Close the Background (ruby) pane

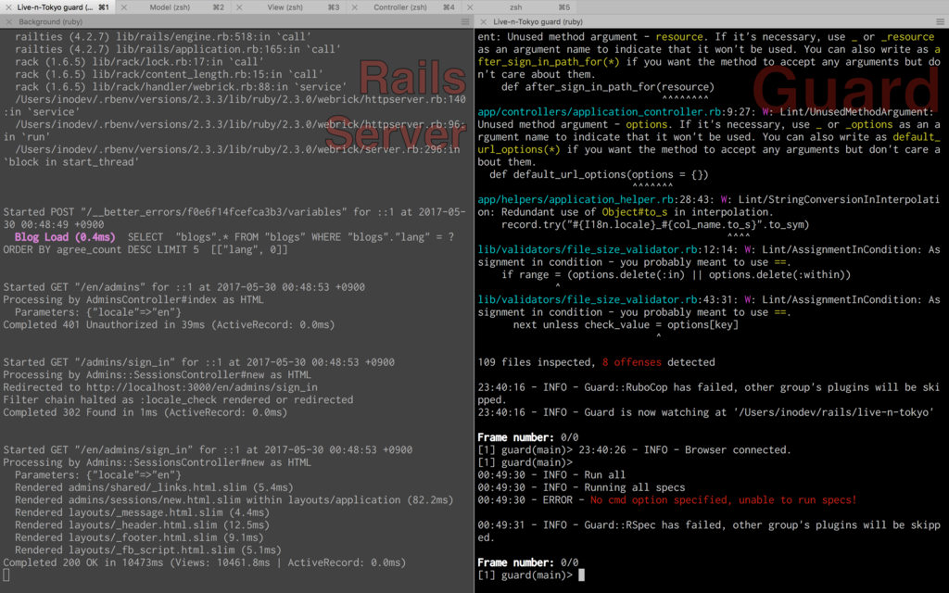pyautogui.click(x=8, y=22)
